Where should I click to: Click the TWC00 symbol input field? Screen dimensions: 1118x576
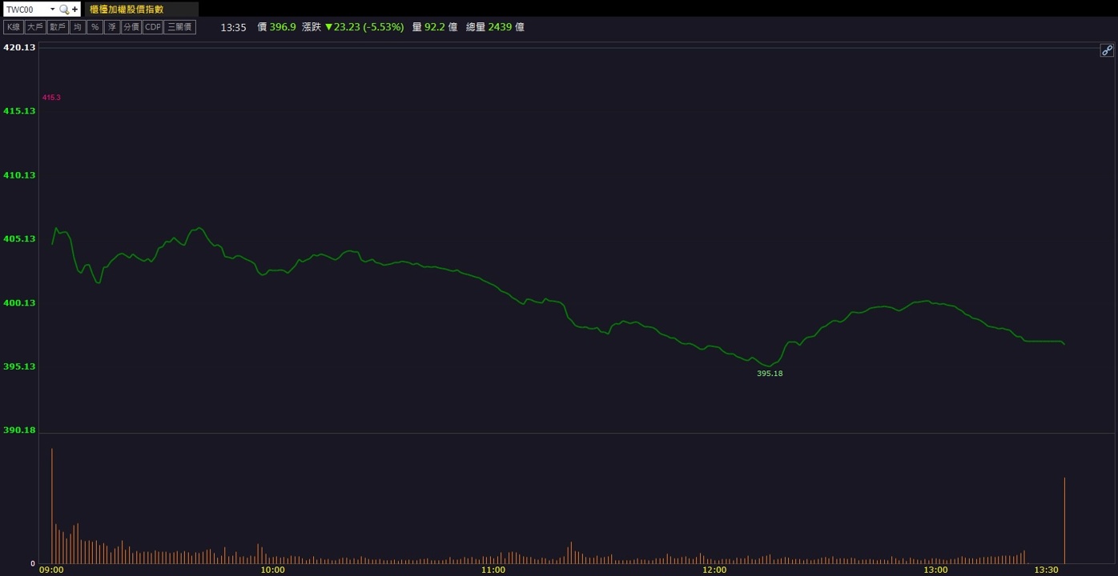tap(26, 10)
